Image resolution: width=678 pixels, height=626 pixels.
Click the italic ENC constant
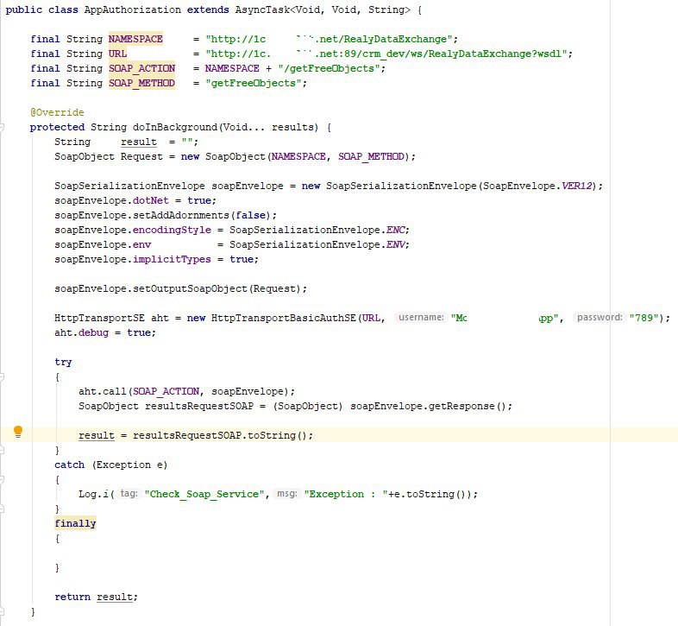coord(396,231)
